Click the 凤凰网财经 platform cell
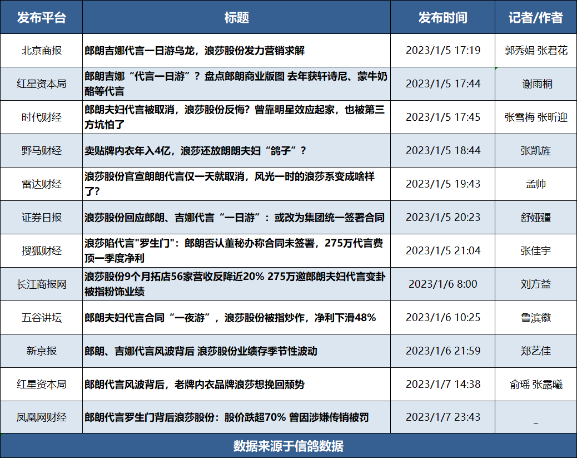This screenshot has width=577, height=458. click(x=41, y=417)
